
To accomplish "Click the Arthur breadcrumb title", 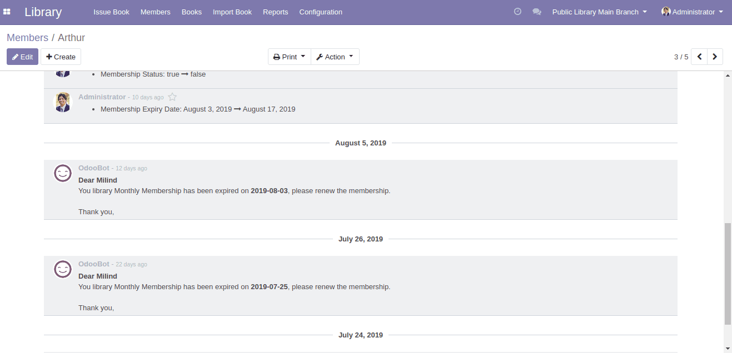I will [x=71, y=38].
